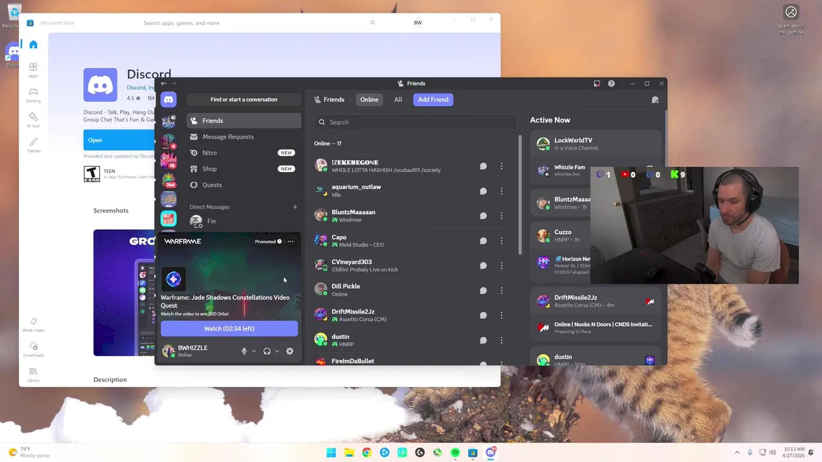The image size is (822, 462).
Task: Click the inbox icon in Discord title bar
Action: [597, 83]
